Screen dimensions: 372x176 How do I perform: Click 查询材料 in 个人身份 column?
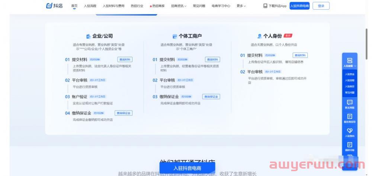[x=300, y=55]
